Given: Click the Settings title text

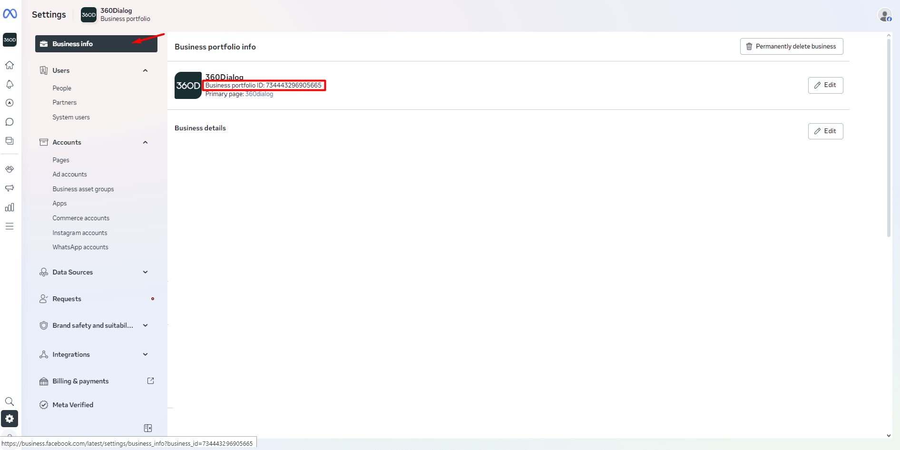Looking at the screenshot, I should [x=49, y=15].
